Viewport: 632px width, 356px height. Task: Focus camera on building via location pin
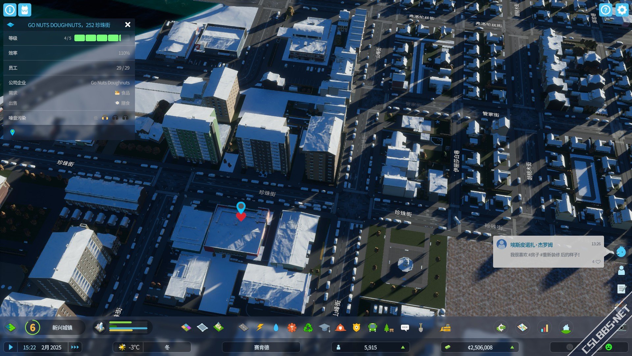tap(13, 132)
